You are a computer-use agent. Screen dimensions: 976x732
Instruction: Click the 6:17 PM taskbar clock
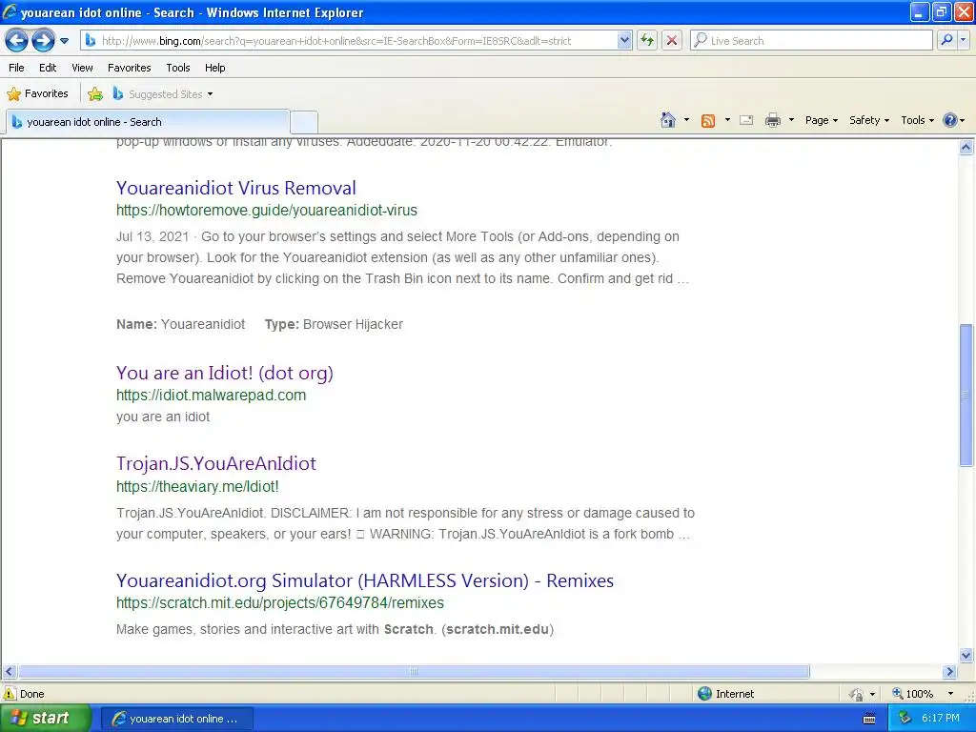(941, 719)
